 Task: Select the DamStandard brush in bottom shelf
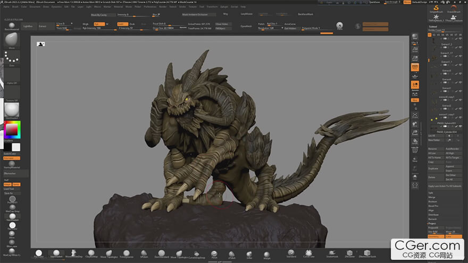(x=162, y=254)
